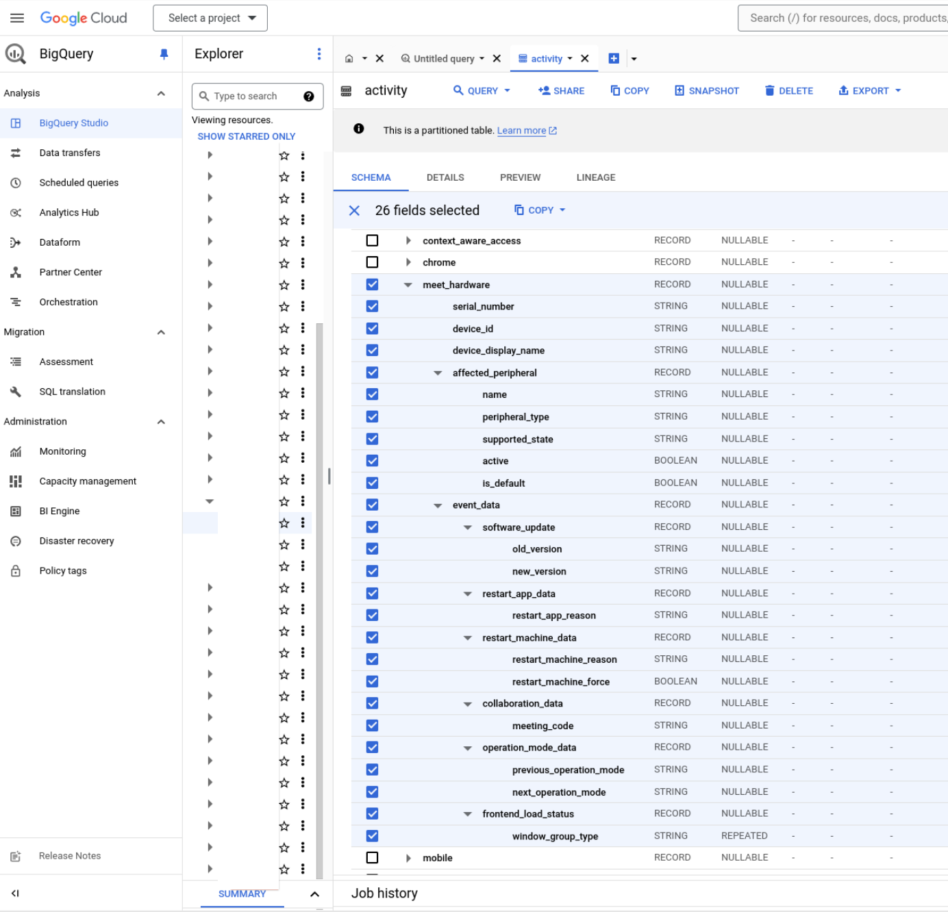This screenshot has height=912, width=948.
Task: Click the Explorer Type to search field
Action: pyautogui.click(x=257, y=97)
